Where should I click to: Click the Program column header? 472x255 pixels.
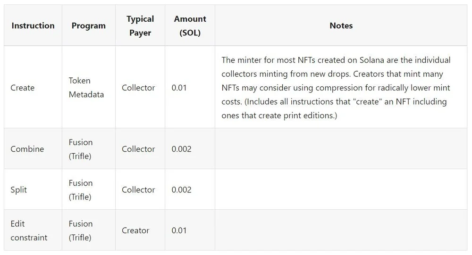coord(89,26)
